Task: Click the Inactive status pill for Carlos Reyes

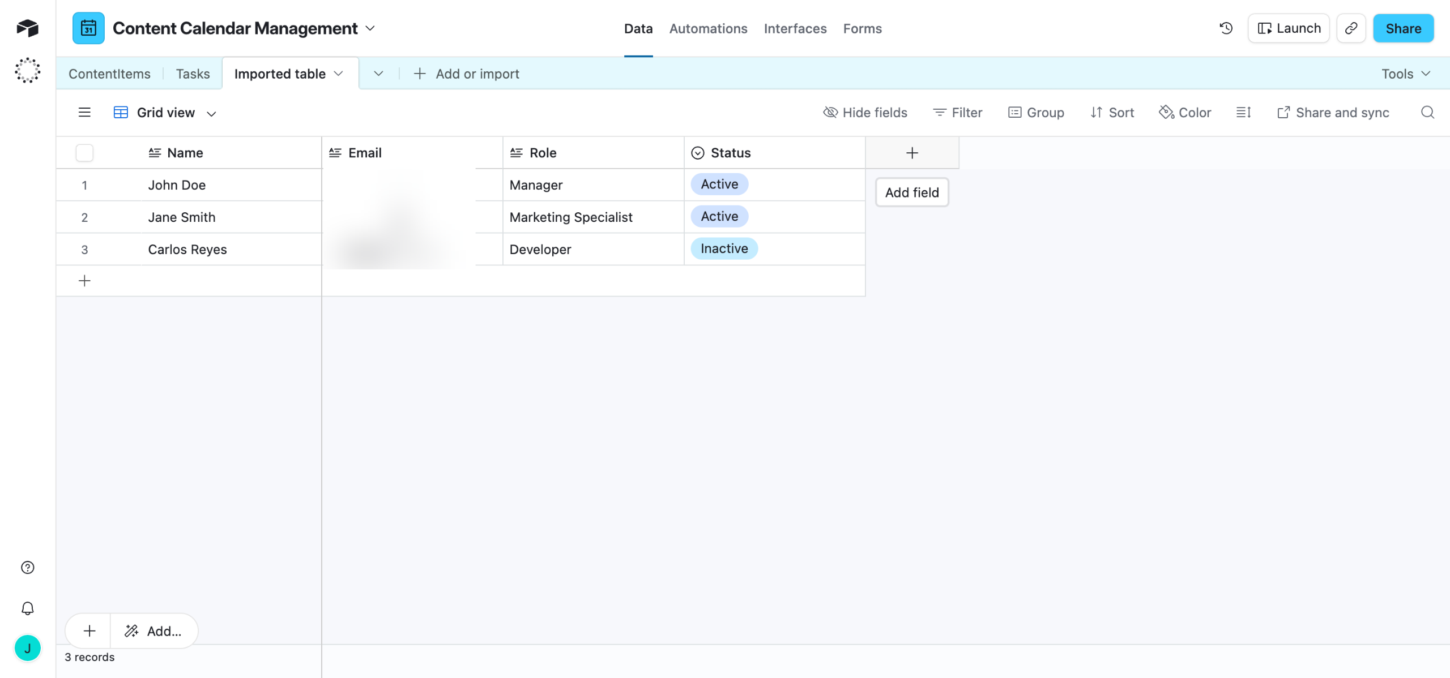Action: click(724, 248)
